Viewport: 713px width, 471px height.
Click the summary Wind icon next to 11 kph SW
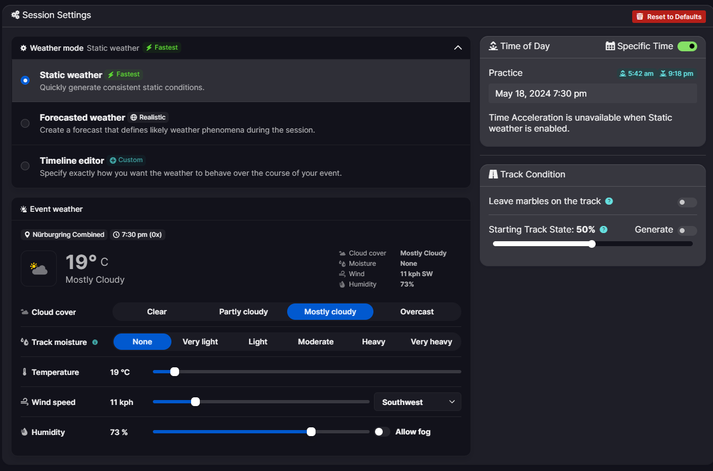click(x=342, y=274)
